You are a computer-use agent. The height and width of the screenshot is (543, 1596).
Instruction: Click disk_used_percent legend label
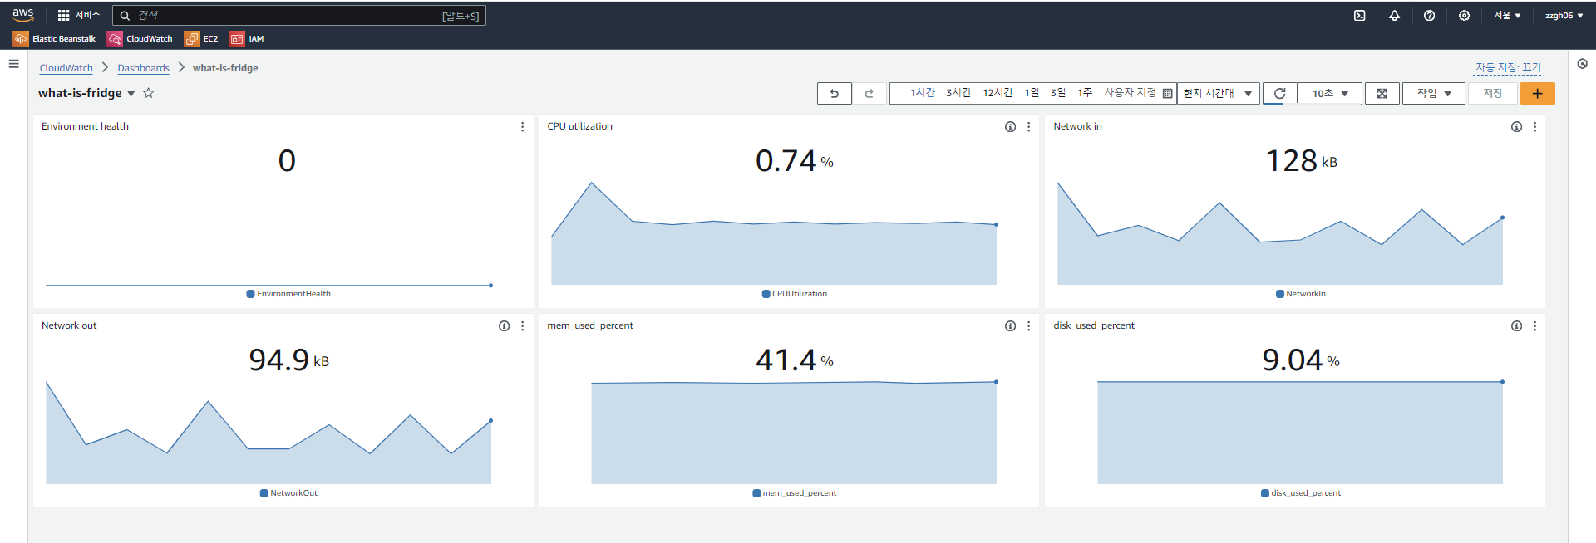coord(1306,493)
